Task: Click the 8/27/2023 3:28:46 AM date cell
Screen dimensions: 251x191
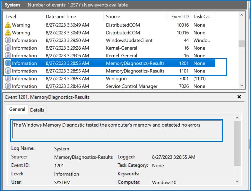Action: coord(67,86)
